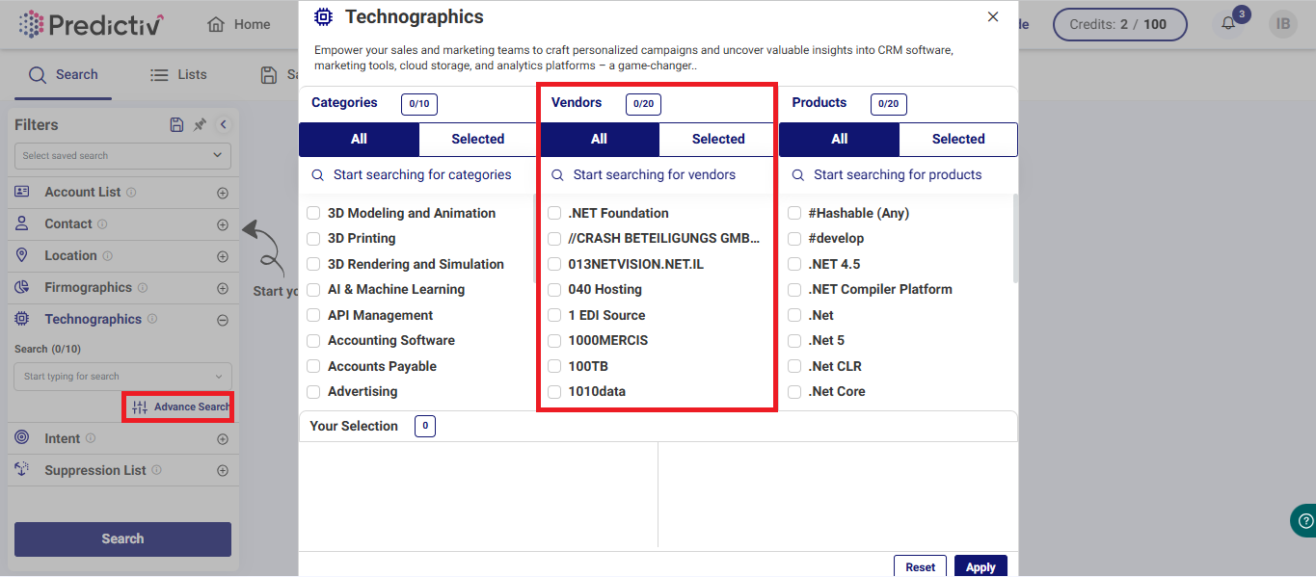1316x577 pixels.
Task: Switch Products to the Selected tab
Action: (x=958, y=139)
